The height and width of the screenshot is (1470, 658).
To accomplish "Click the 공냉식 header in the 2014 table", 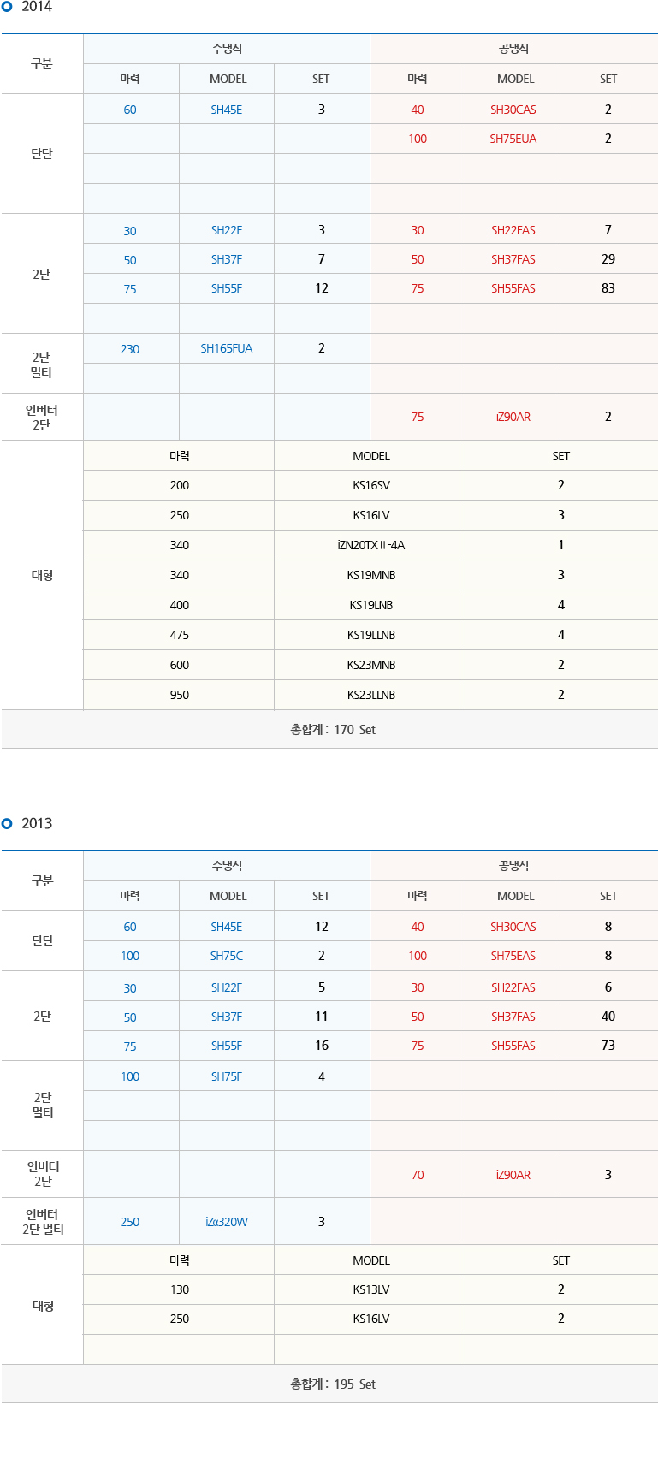I will [x=514, y=49].
